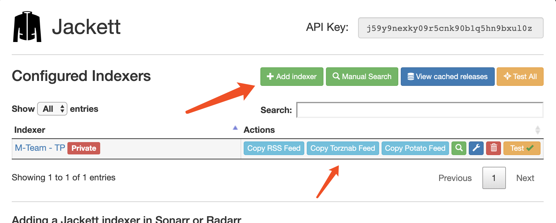Select the API Key field

[x=451, y=28]
